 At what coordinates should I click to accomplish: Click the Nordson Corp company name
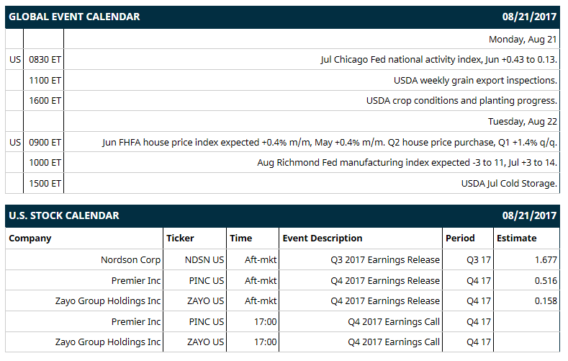click(x=130, y=260)
